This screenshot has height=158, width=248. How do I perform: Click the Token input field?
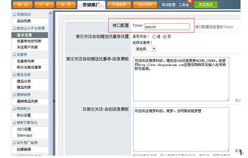click(167, 27)
